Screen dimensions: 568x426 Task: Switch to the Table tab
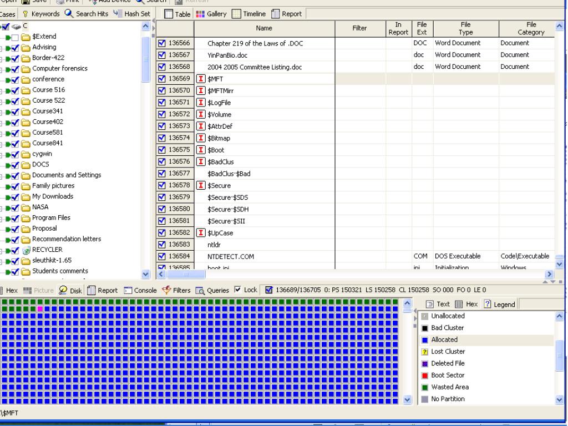(x=177, y=14)
